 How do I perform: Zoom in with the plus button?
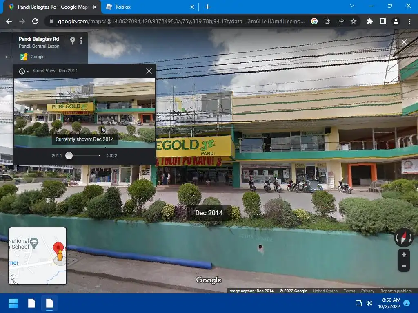pos(404,255)
